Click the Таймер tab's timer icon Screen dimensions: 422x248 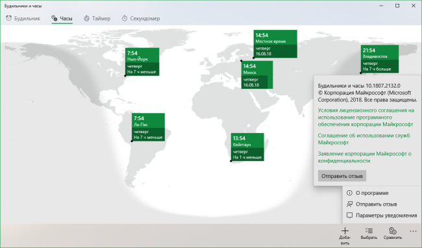click(86, 18)
